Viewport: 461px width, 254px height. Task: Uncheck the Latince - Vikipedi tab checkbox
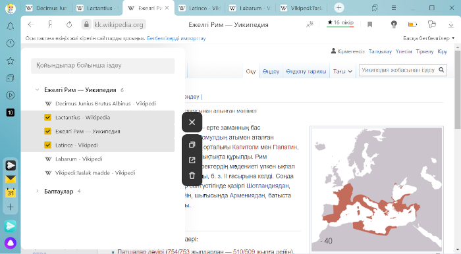[x=47, y=145]
